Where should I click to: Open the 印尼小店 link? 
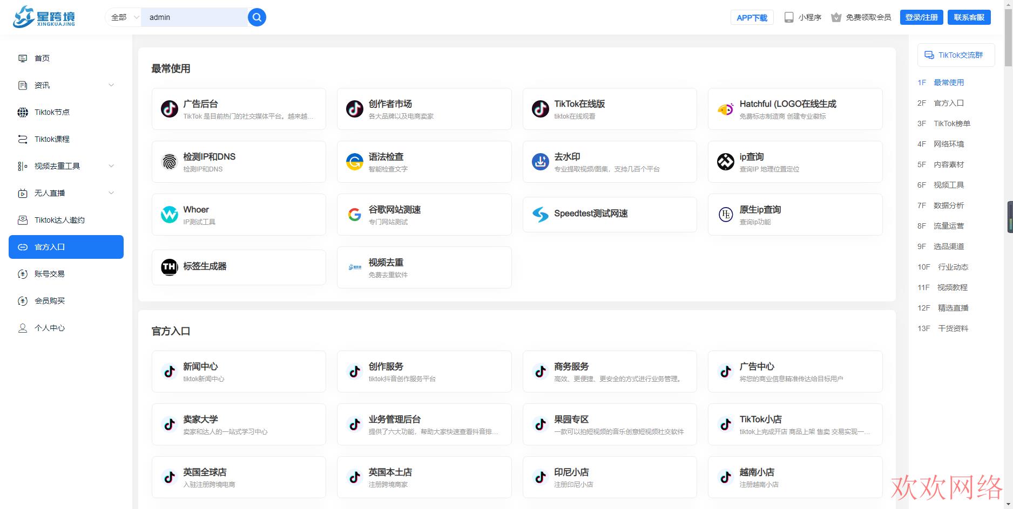click(x=610, y=477)
